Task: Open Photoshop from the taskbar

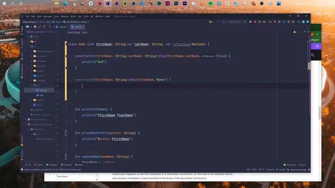Action: (176, 4)
